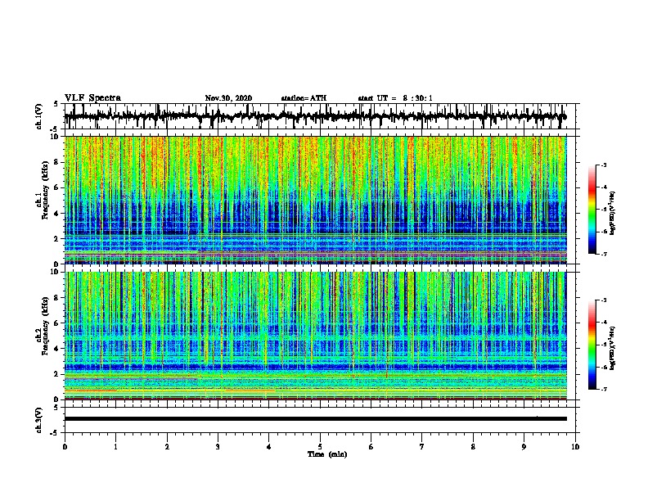Click the time axis tick label '0'
Screen dimensions: 648x501
[65, 447]
